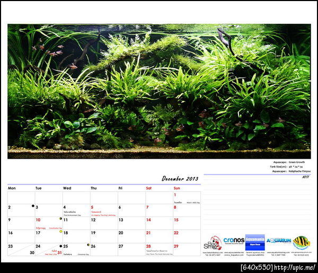Viewport: 318px width, 273px height.
Task: Click the red Sat column header
Action: tap(149, 188)
